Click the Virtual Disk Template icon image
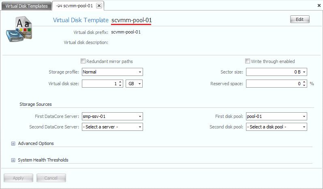This screenshot has height=189, width=323. [18, 30]
